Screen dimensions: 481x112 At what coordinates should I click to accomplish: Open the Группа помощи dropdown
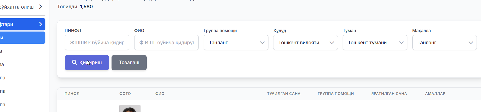(236, 43)
